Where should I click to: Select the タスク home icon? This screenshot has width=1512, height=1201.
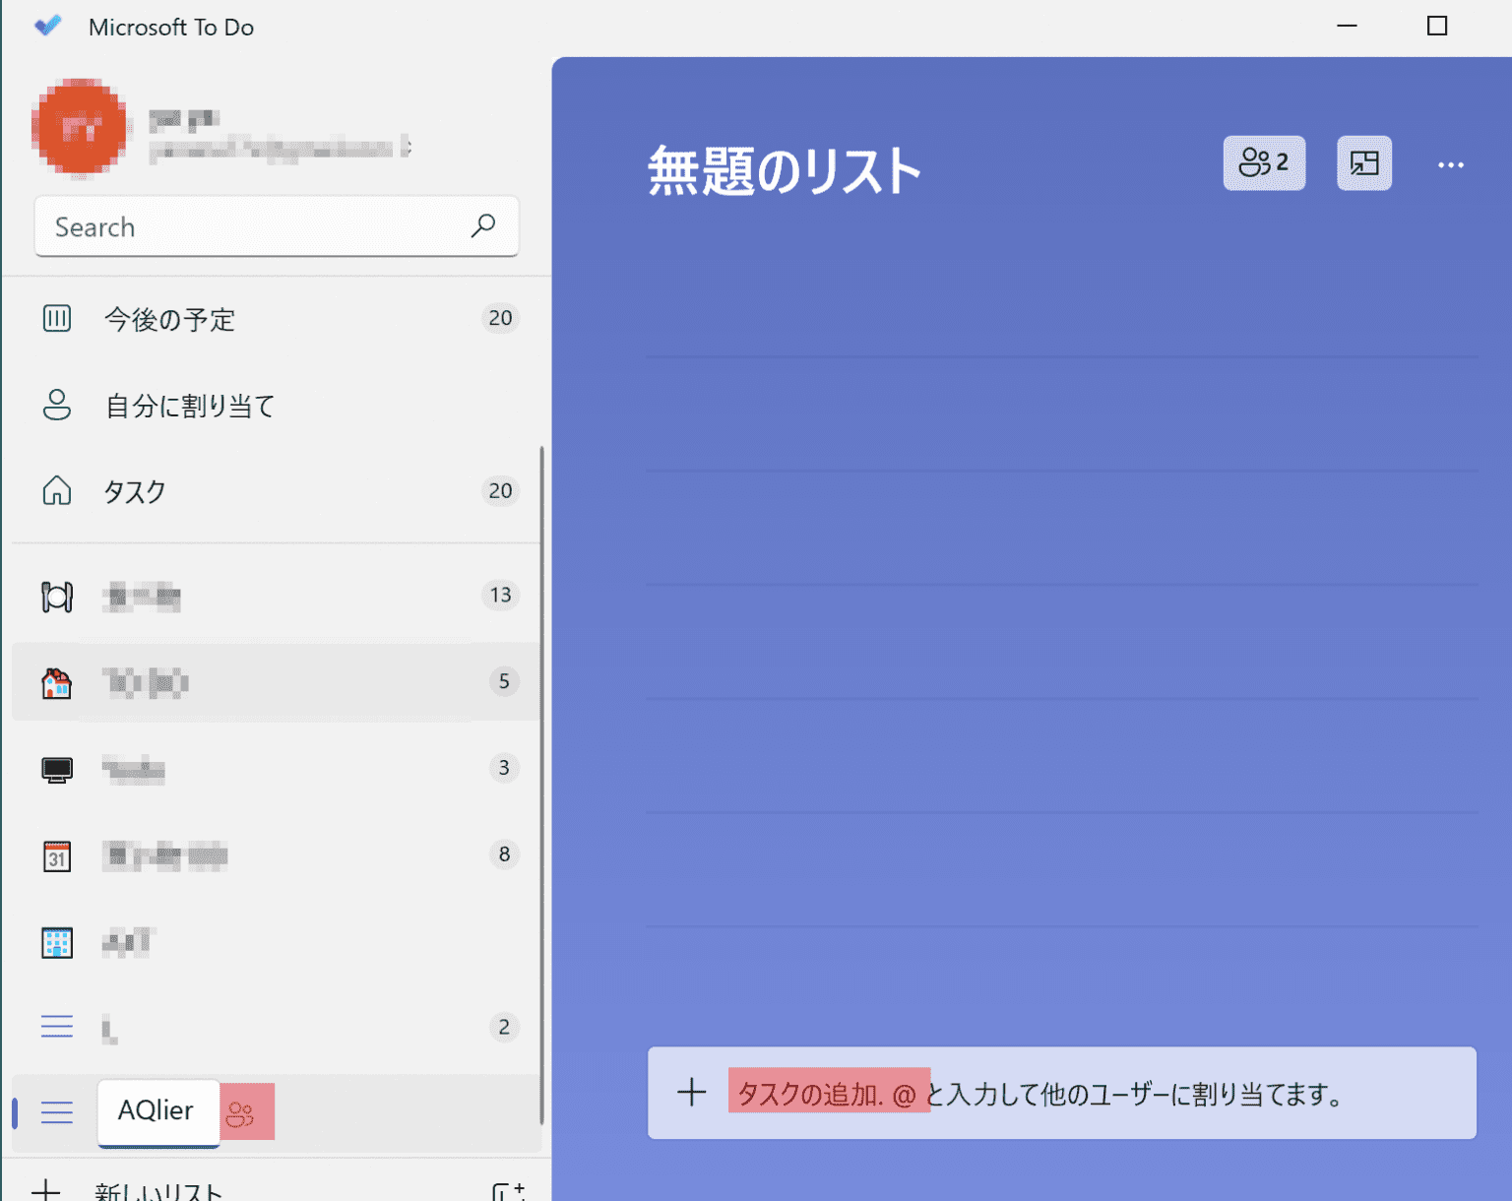56,491
